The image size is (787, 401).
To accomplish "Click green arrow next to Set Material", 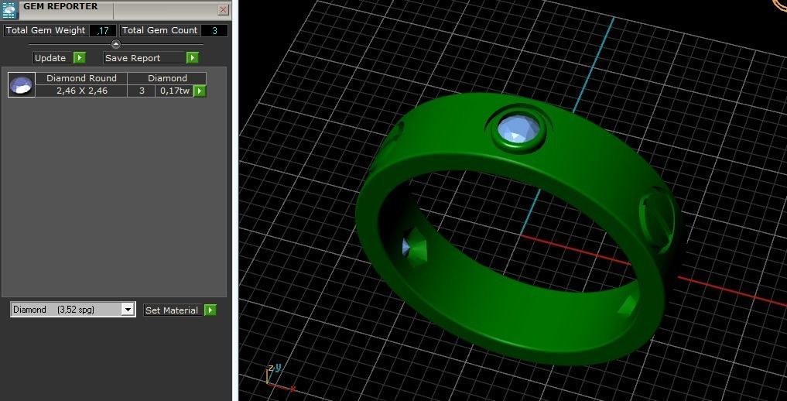I will [x=210, y=310].
